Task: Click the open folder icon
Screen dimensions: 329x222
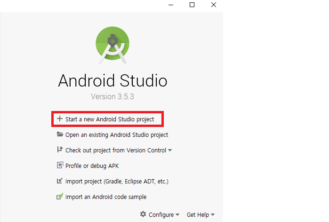Action: (x=60, y=134)
